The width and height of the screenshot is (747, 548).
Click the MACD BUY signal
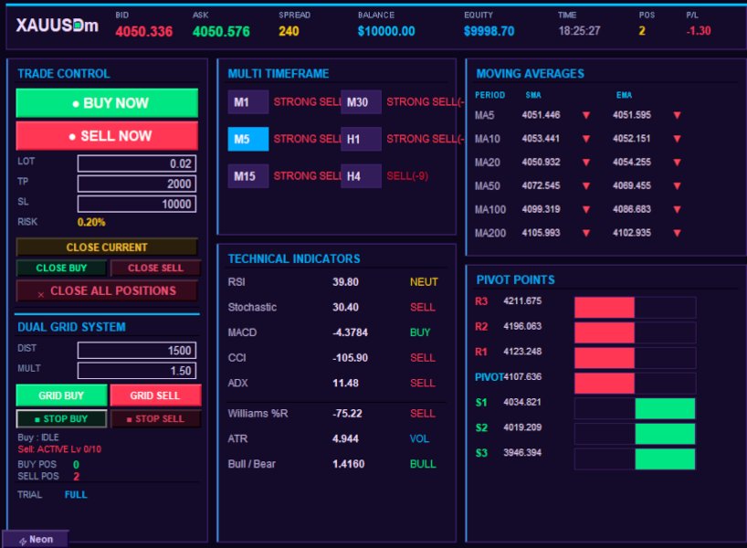(x=420, y=332)
